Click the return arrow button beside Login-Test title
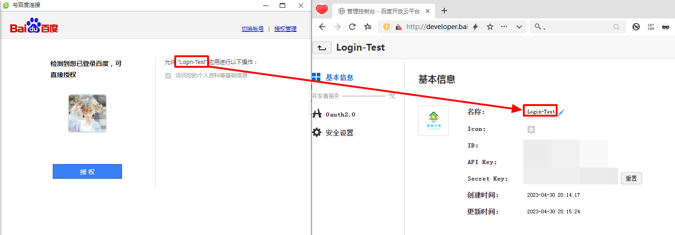 [322, 47]
